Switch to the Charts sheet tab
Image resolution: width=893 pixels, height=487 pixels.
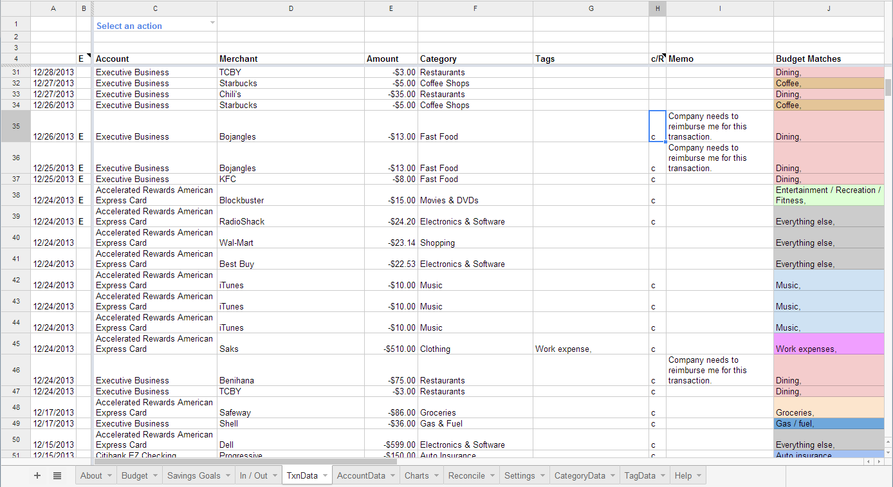coord(417,476)
